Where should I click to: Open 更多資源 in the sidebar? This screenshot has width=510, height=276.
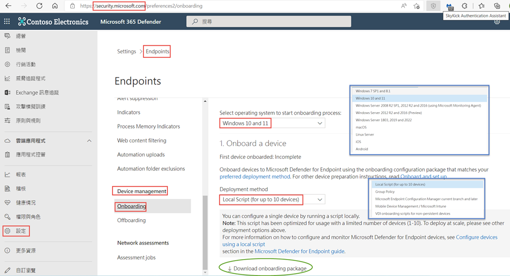(26, 251)
